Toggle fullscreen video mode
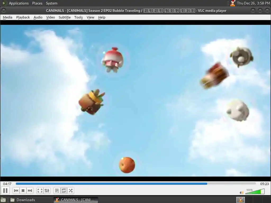Screen dimensions: 271x203 [40, 191]
